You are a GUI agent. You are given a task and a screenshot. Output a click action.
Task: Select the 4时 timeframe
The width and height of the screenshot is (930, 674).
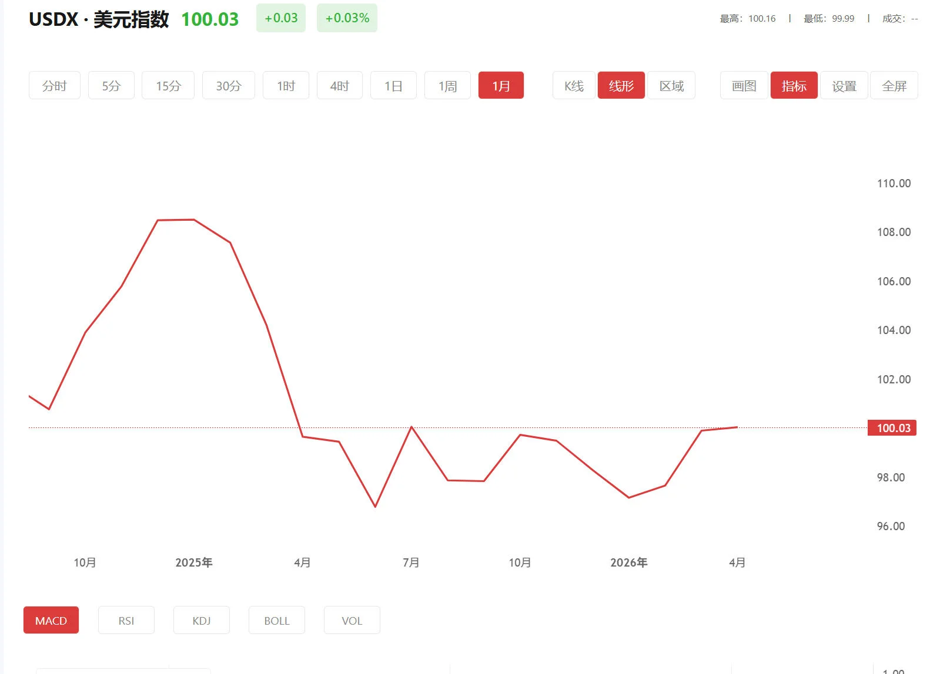coord(340,86)
